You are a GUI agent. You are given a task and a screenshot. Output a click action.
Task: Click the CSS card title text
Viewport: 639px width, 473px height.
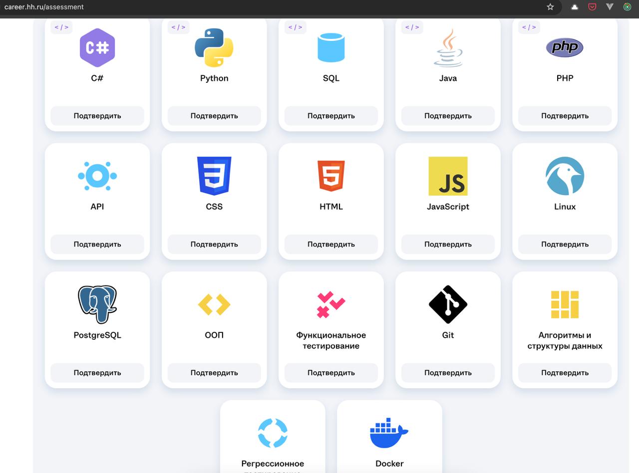coord(214,207)
